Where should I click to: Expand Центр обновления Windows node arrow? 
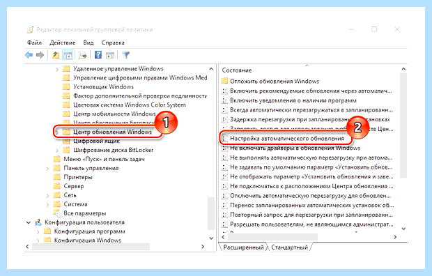pyautogui.click(x=57, y=132)
